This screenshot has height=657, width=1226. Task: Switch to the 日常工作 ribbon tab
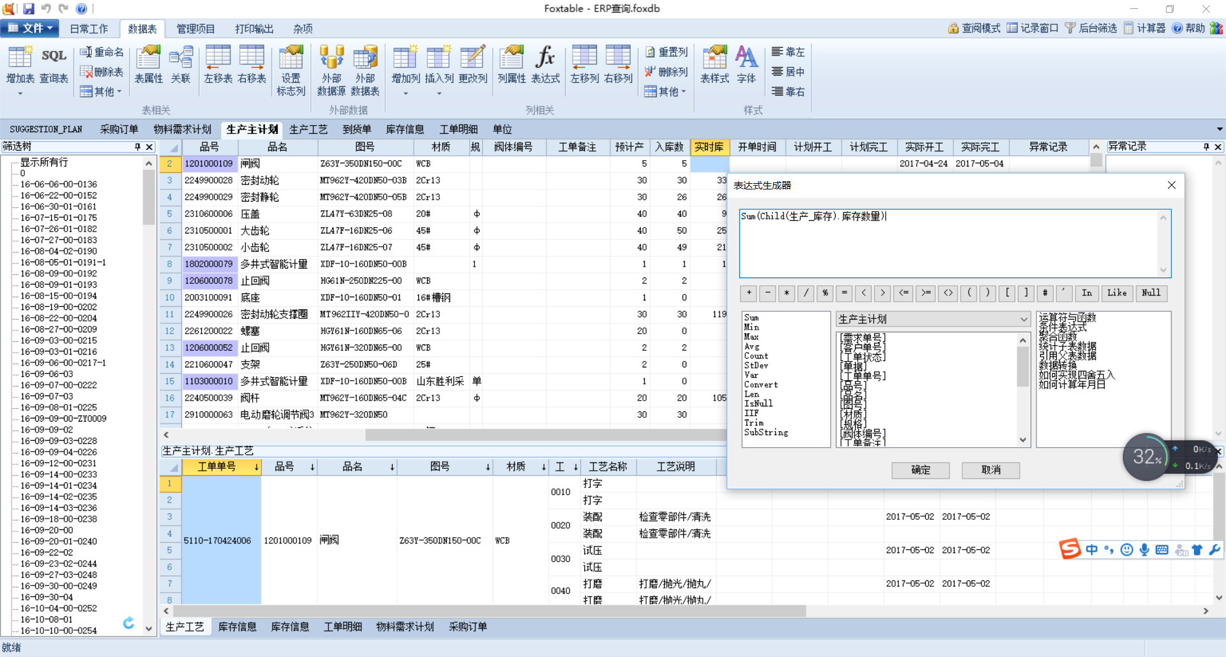(89, 29)
